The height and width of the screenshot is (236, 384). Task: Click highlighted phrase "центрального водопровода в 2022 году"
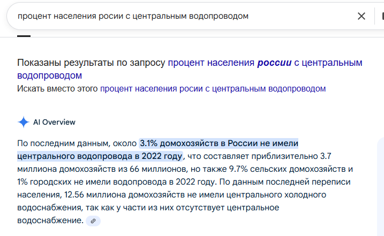[x=100, y=156]
